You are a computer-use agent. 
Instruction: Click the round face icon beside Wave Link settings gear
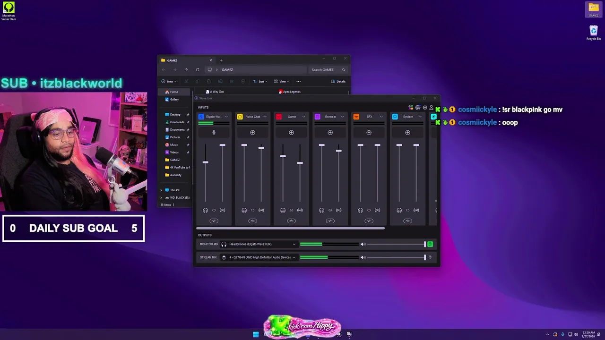(x=418, y=108)
